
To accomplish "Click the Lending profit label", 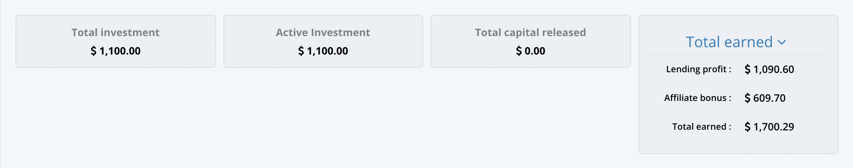I will click(698, 69).
